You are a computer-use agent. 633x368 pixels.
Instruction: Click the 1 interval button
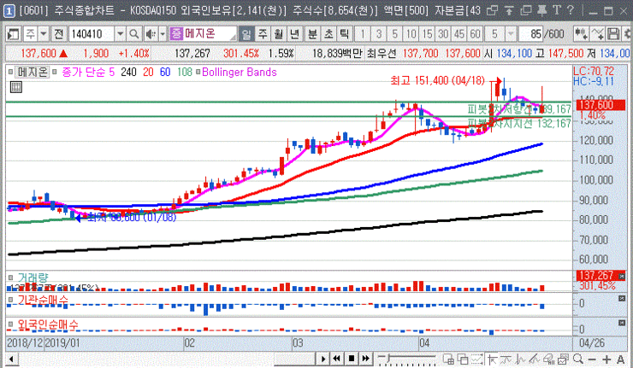click(363, 34)
